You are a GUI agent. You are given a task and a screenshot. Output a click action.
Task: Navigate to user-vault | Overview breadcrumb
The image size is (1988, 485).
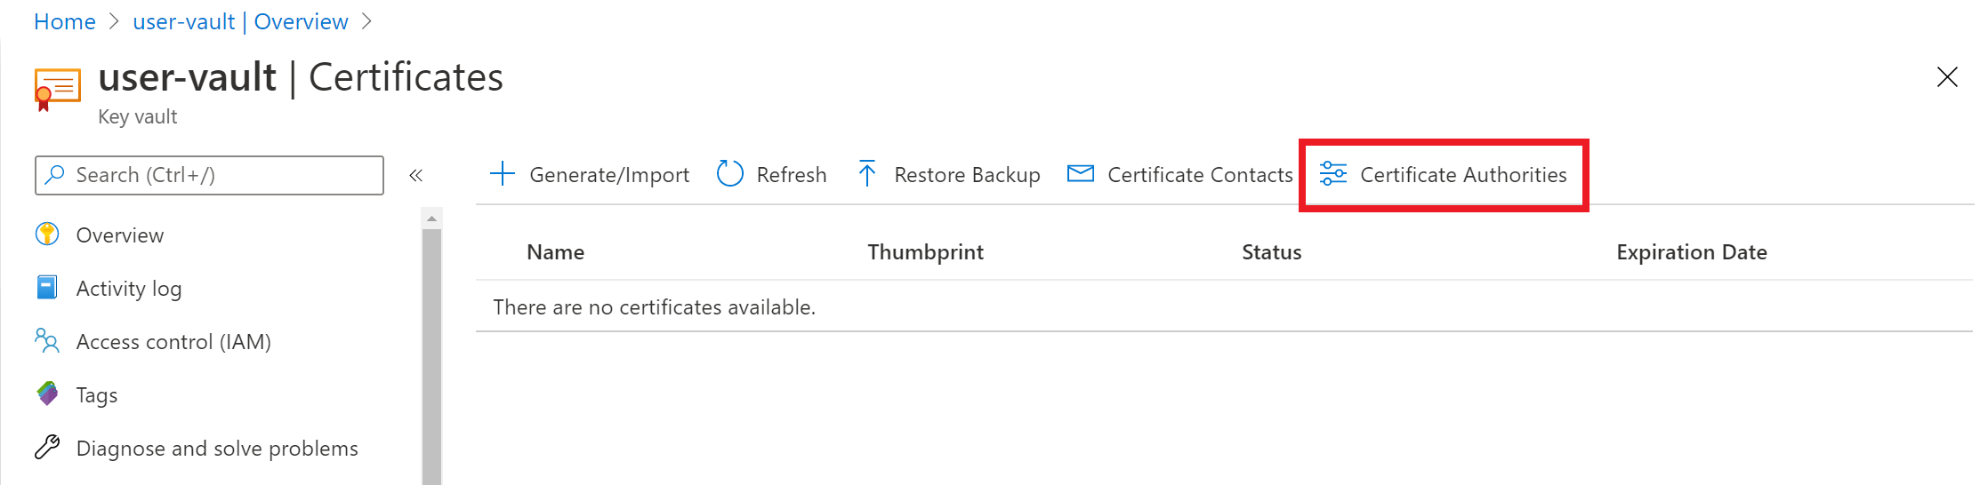240,21
